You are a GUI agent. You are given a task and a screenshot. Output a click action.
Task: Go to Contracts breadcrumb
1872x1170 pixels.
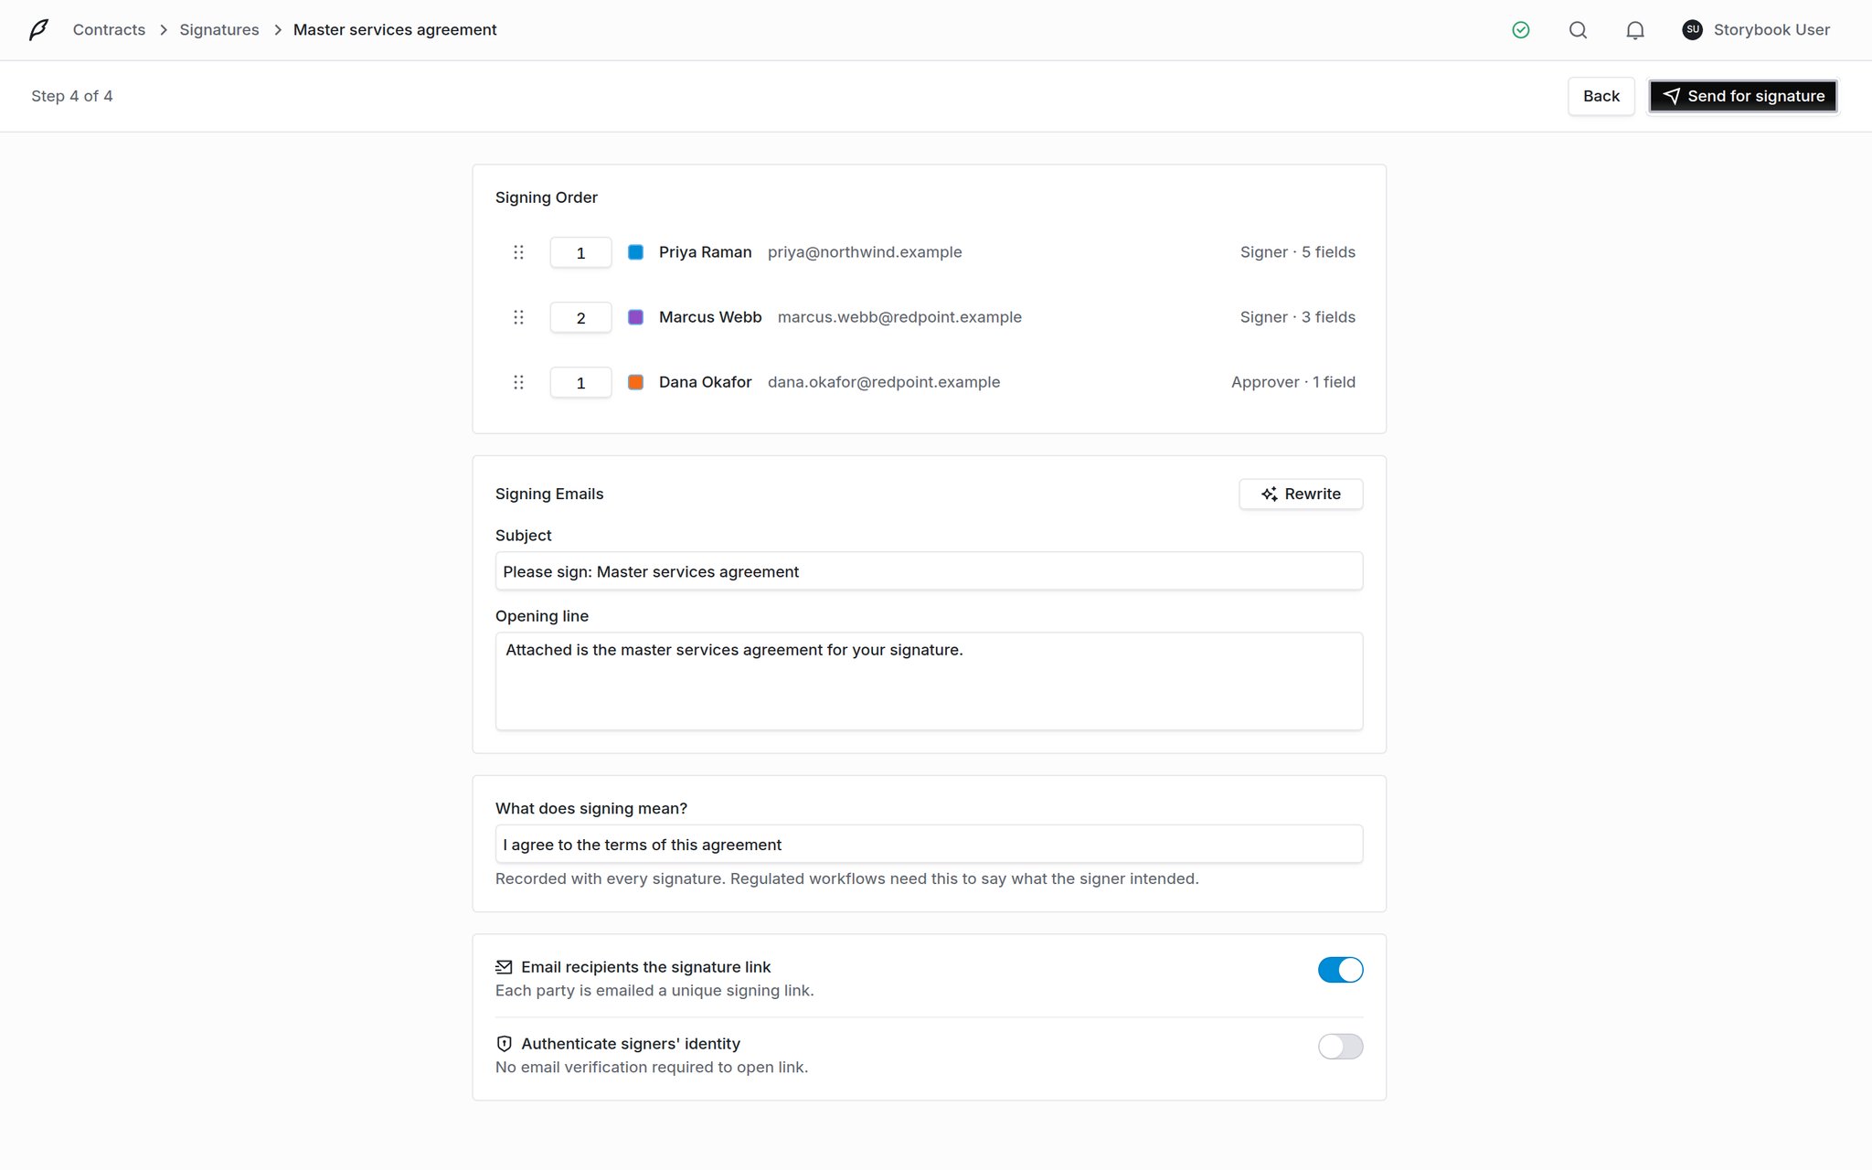pos(109,30)
